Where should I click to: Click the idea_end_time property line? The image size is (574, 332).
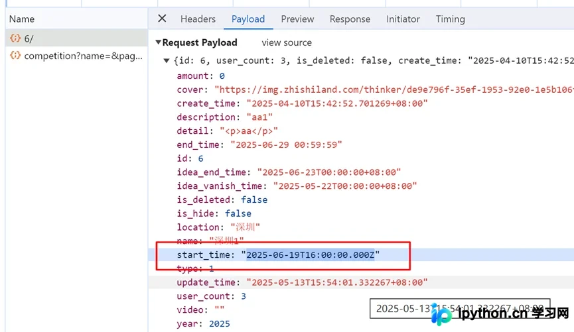pyautogui.click(x=289, y=172)
